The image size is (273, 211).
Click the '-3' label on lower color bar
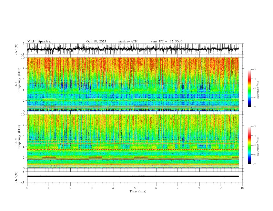point(254,127)
